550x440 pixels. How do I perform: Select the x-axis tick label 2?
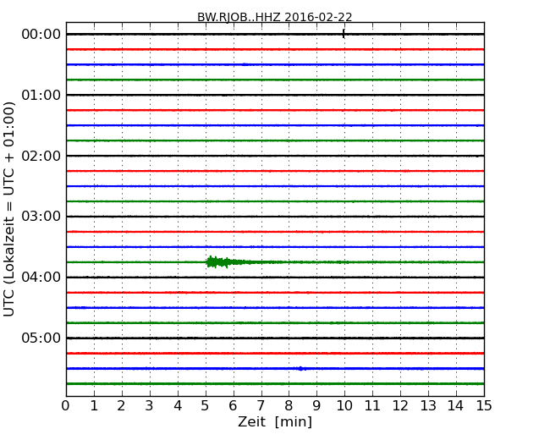pyautogui.click(x=121, y=405)
